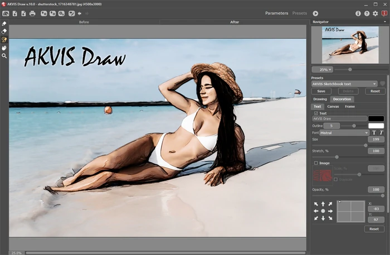Open the Mistral font dropdown
Screen dimensions: 390x255
click(x=344, y=133)
